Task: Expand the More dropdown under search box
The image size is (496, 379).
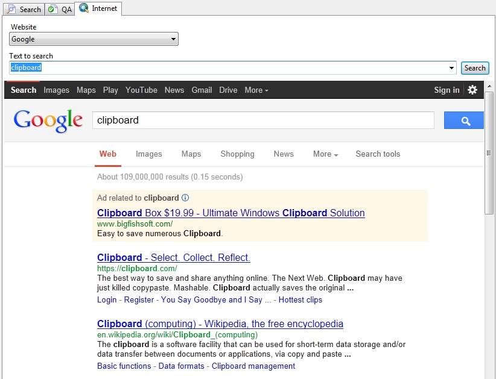Action: click(x=325, y=154)
